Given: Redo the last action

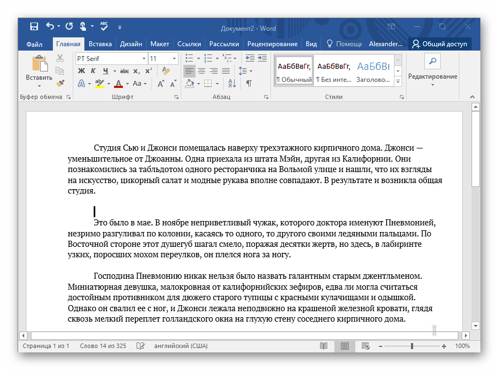Looking at the screenshot, I should click(x=69, y=26).
